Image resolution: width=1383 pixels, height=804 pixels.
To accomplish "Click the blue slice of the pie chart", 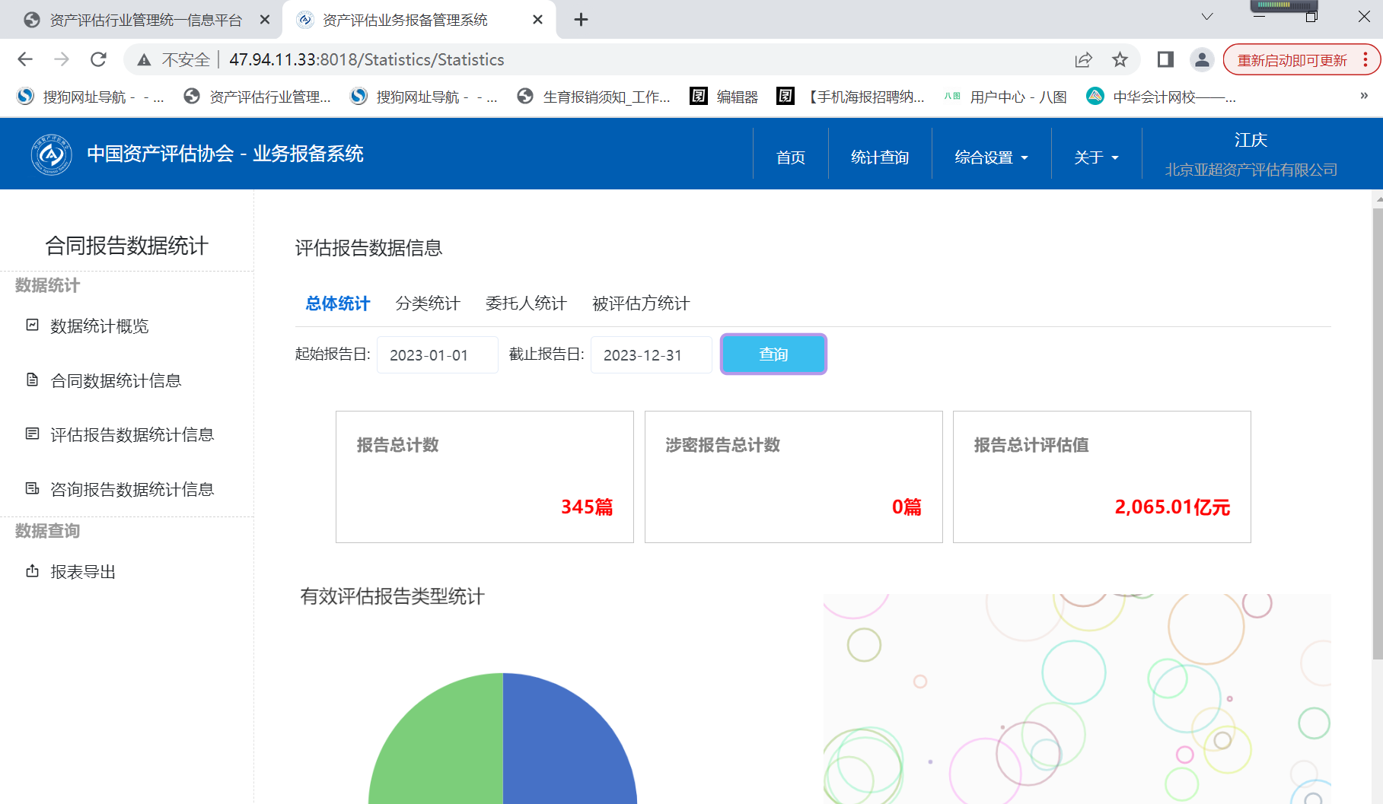I will pyautogui.click(x=571, y=745).
